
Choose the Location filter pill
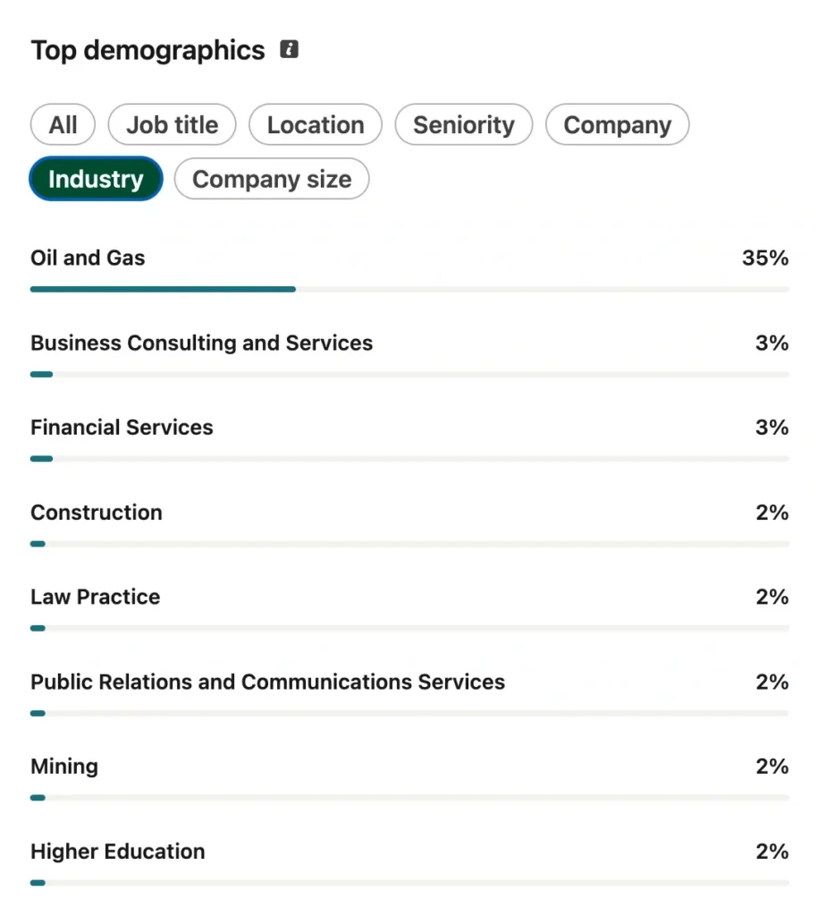(316, 124)
